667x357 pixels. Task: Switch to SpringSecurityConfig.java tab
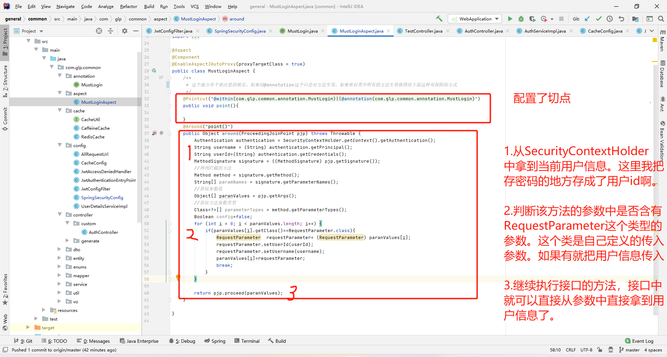tap(240, 31)
